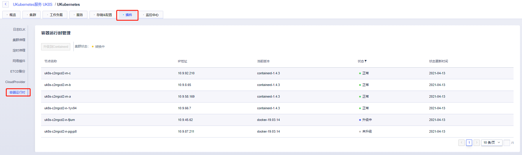Select page number 1 in pagination
The image size is (522, 155).
click(469, 142)
